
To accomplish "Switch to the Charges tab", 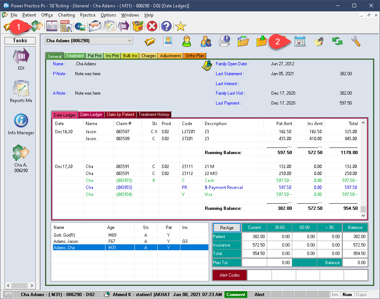I will pyautogui.click(x=148, y=56).
